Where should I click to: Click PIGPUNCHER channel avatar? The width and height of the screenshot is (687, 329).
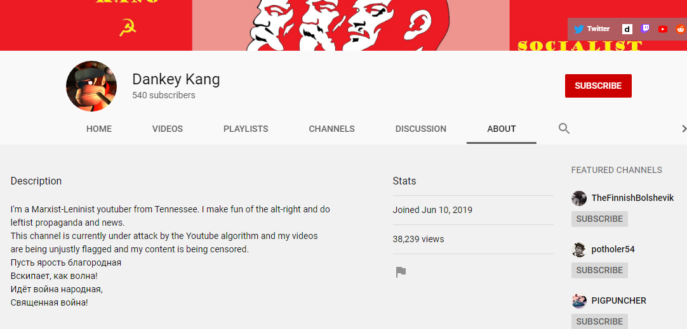tap(579, 301)
